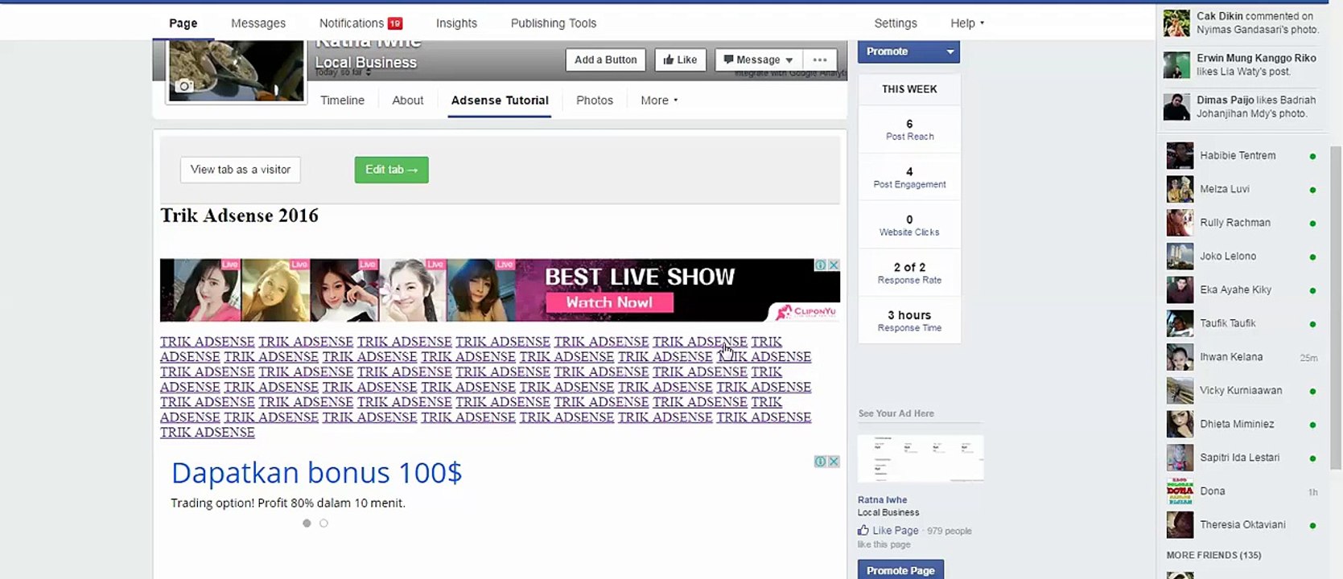Viewport: 1343px width, 579px height.
Task: Open page Settings
Action: (896, 23)
